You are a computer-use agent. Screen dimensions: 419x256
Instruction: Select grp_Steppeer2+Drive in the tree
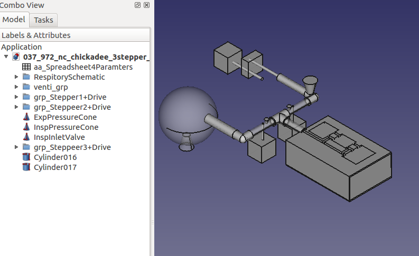click(x=72, y=107)
